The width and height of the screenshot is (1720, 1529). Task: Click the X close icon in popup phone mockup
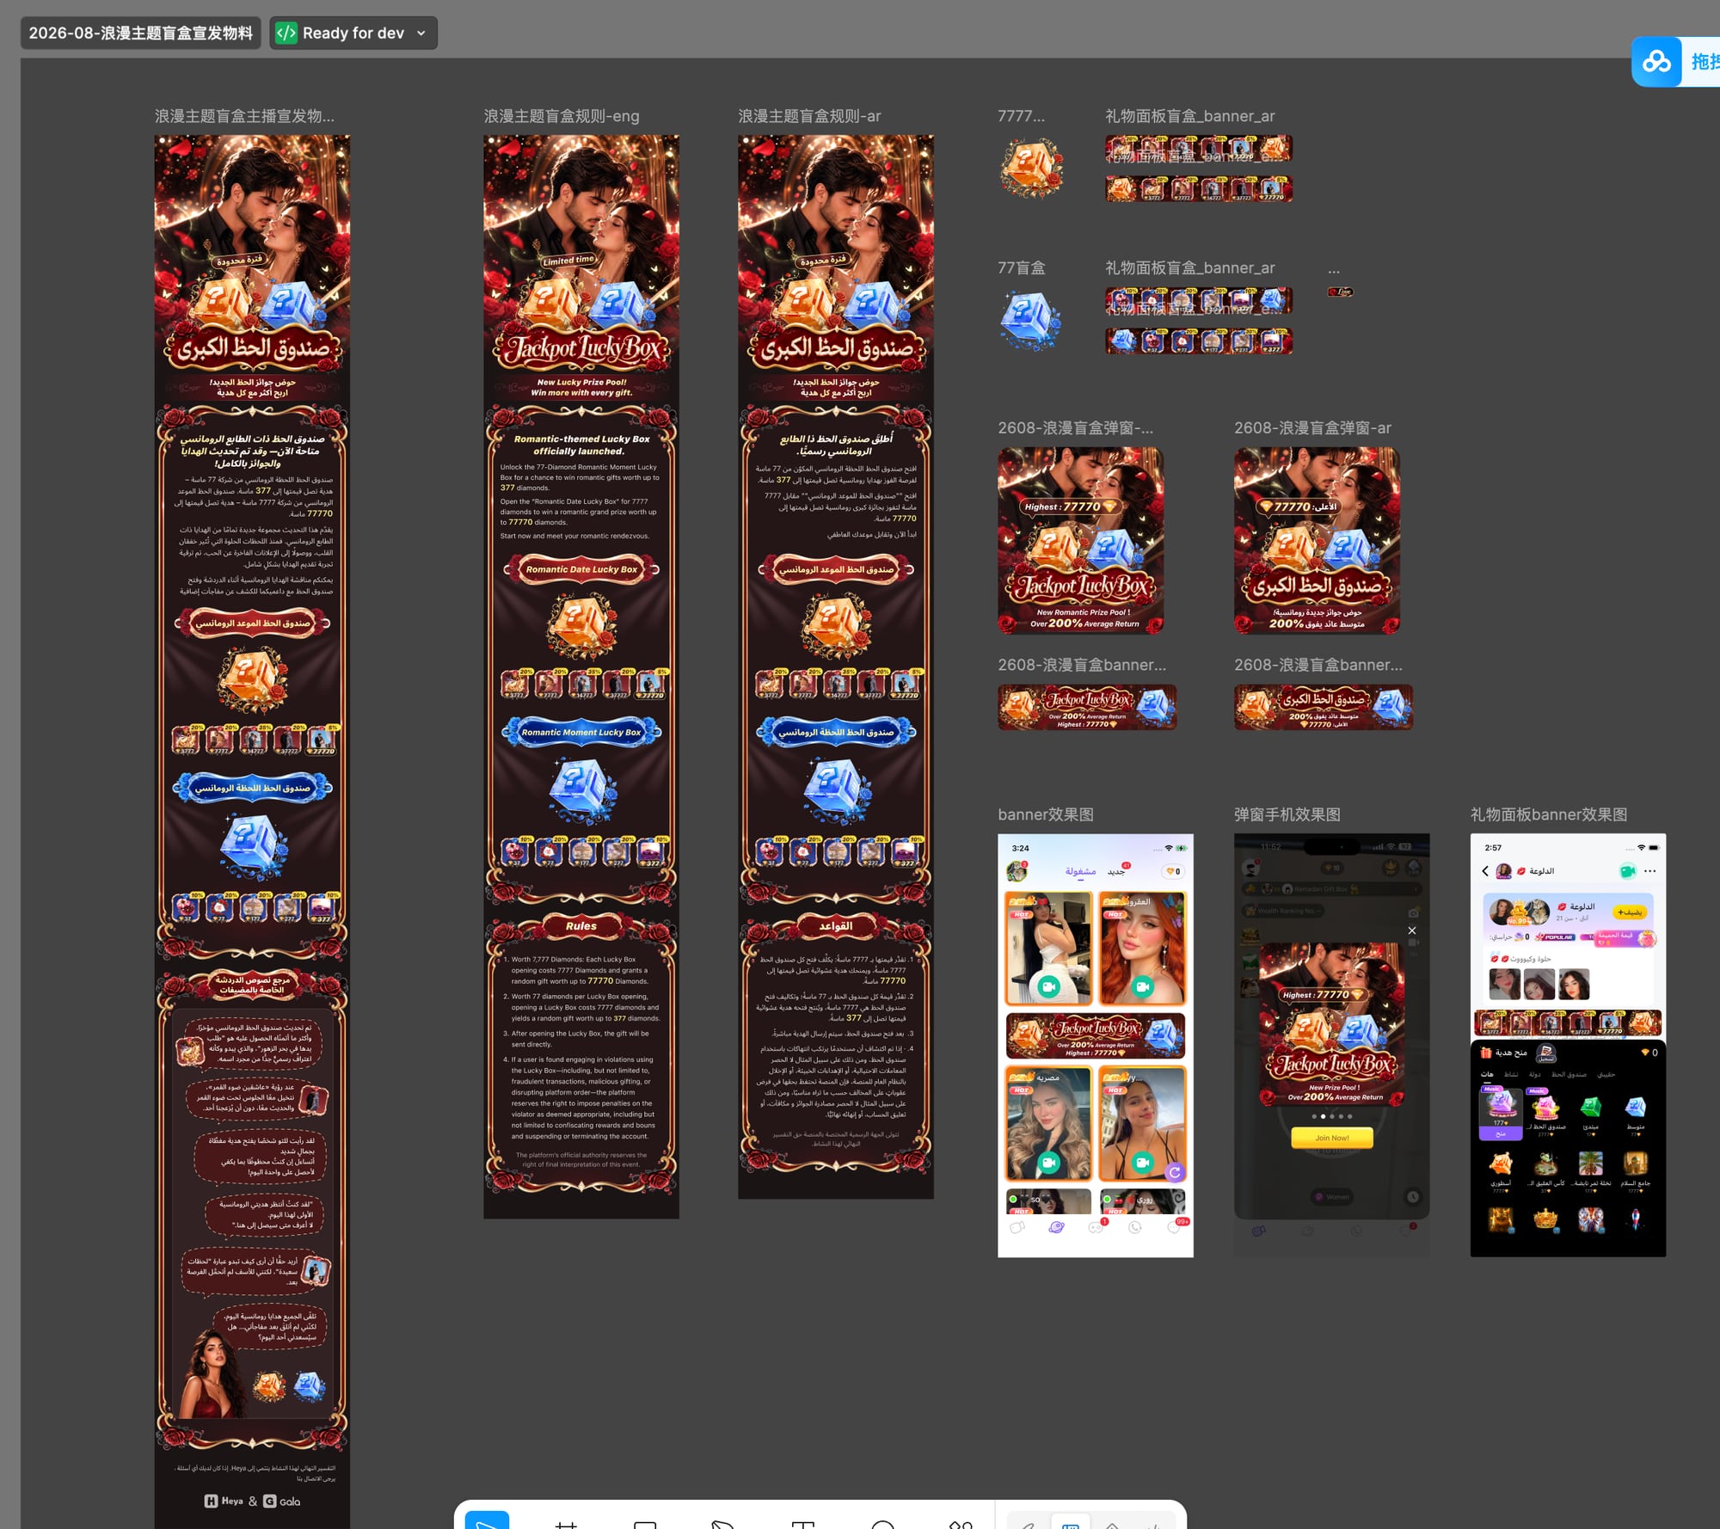pyautogui.click(x=1411, y=930)
